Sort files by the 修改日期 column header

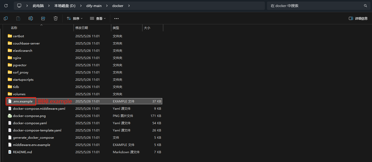82,28
